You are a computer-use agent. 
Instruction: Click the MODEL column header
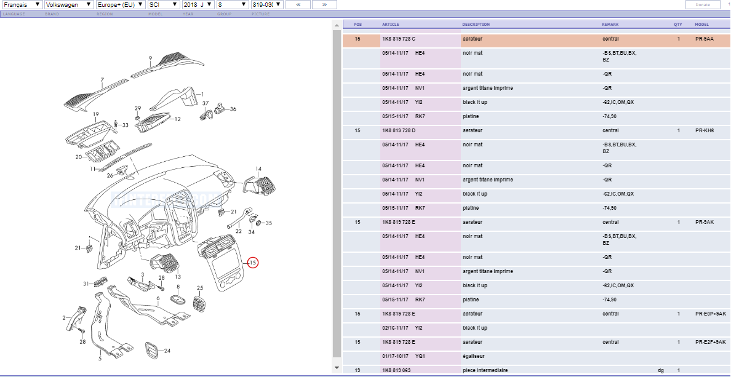click(701, 24)
